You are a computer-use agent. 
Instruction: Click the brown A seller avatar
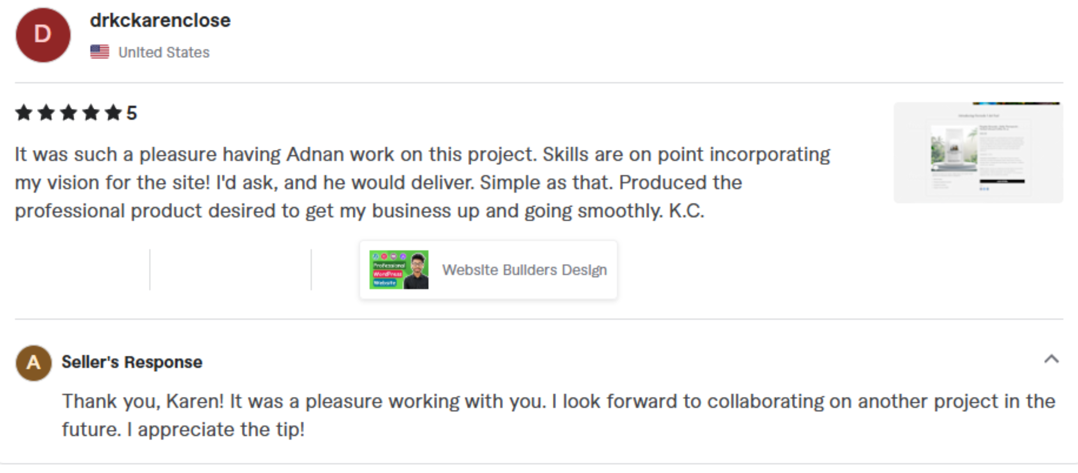pos(34,362)
